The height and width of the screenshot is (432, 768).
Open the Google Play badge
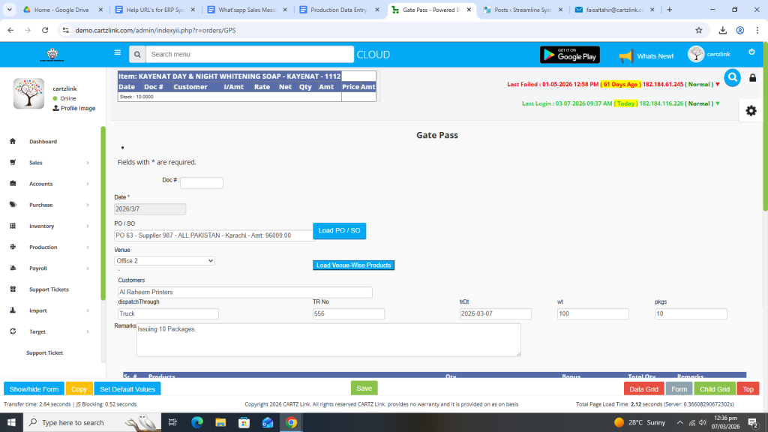pos(570,55)
